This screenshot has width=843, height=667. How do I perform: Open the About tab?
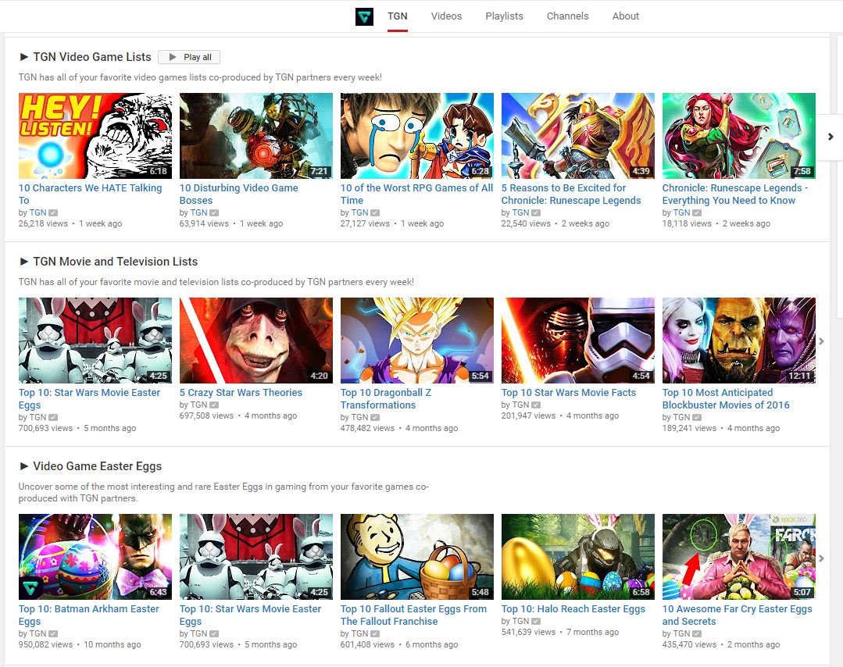coord(625,16)
